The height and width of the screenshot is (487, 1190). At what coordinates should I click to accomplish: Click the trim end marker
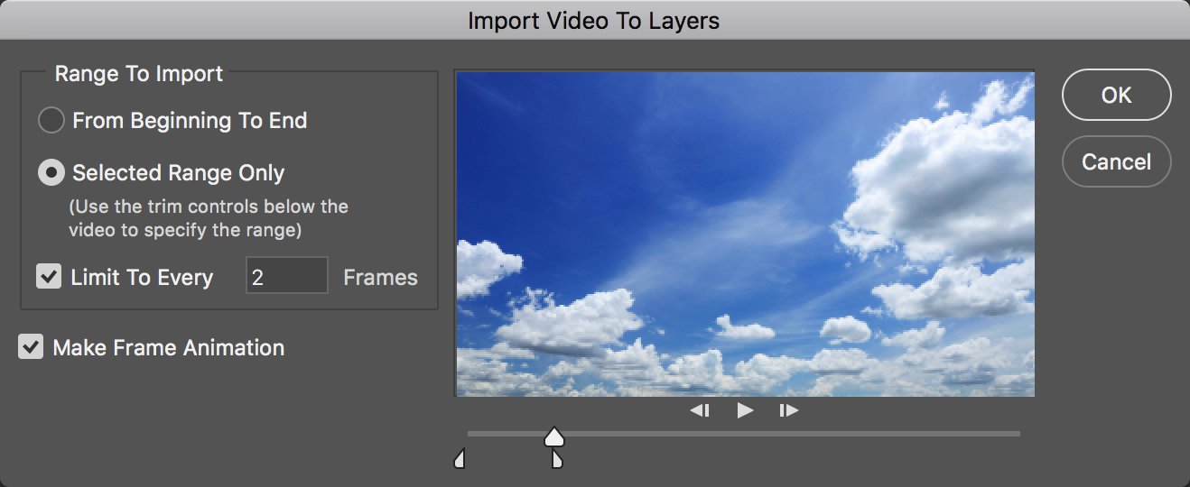pos(556,460)
